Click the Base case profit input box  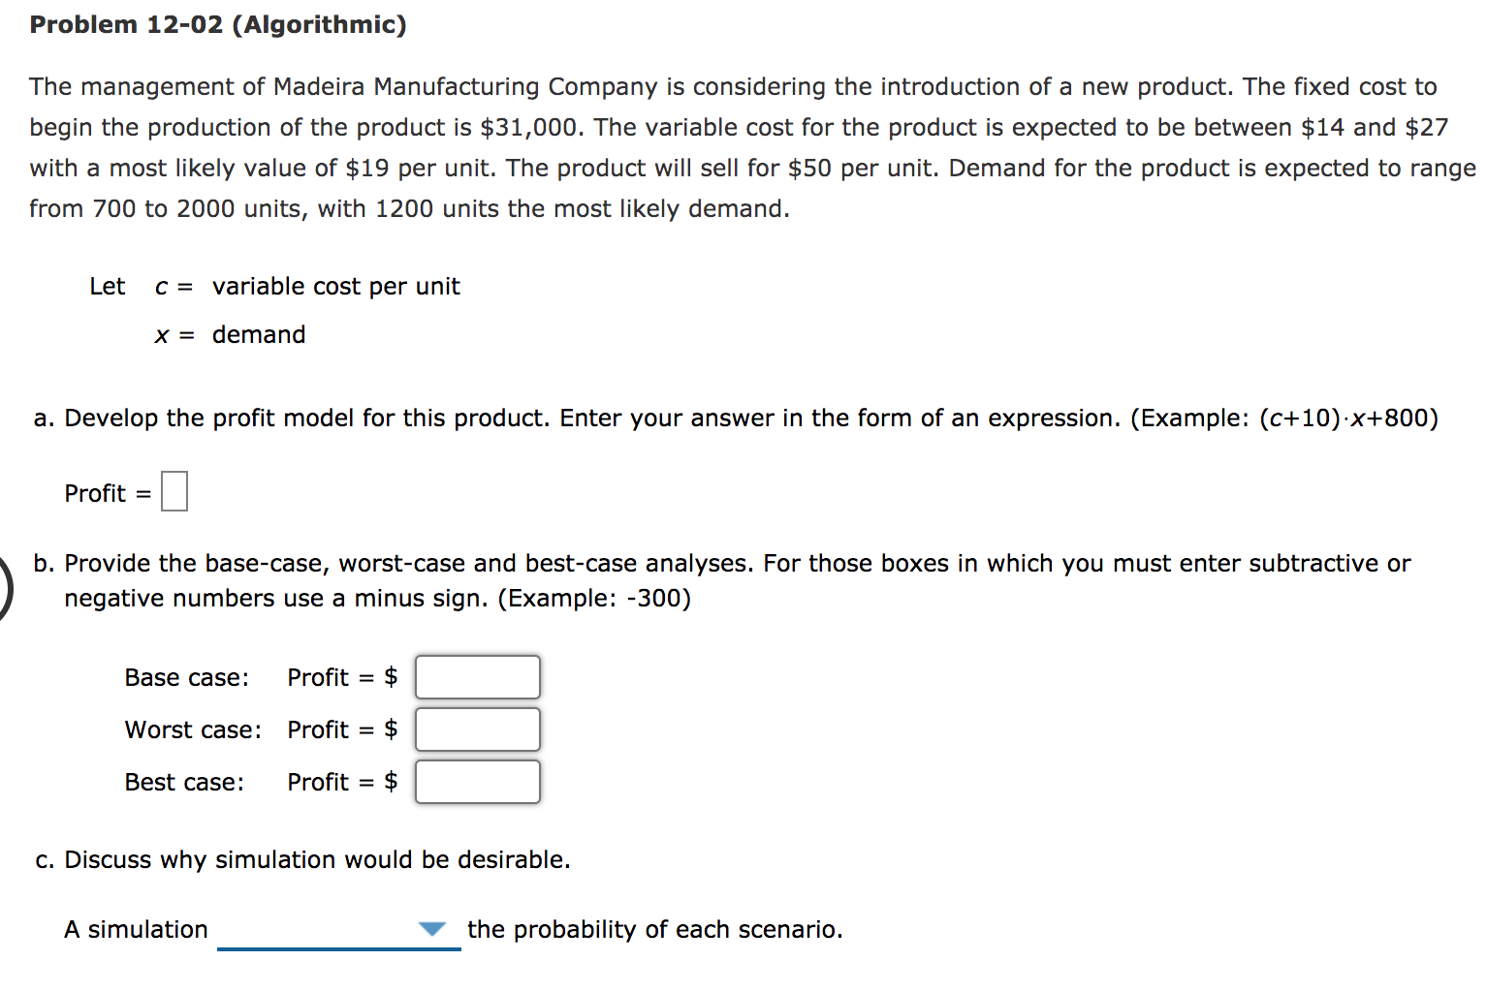point(477,677)
